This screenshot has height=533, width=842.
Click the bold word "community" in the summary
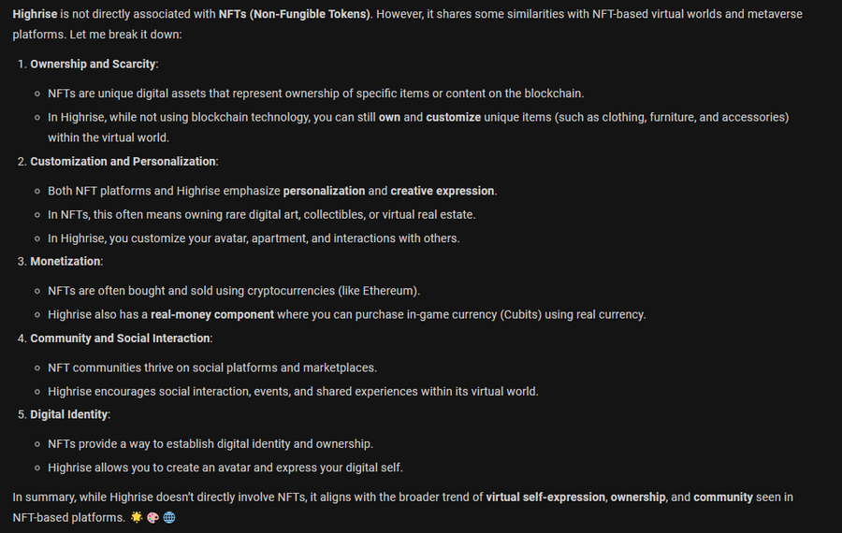[723, 497]
